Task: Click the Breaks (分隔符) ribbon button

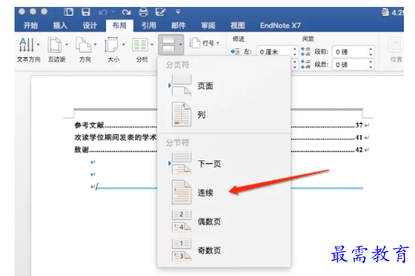Action: point(171,45)
